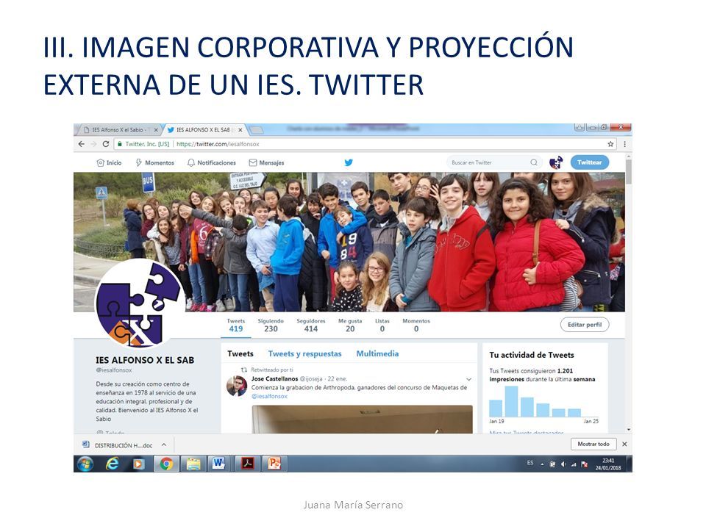
Task: Select the Tweets tab
Action: tap(240, 354)
